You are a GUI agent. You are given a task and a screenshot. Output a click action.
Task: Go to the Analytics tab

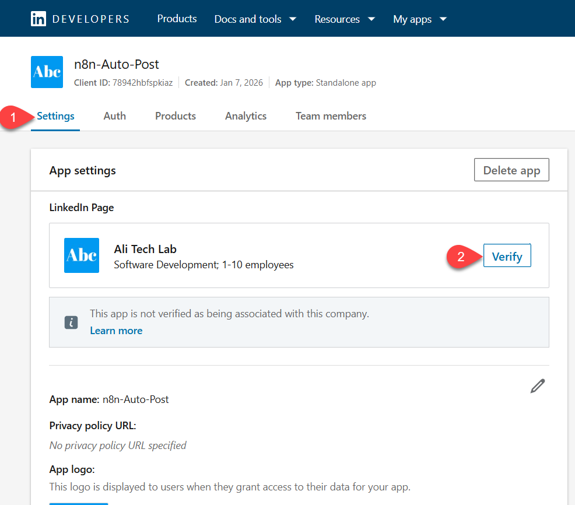246,116
